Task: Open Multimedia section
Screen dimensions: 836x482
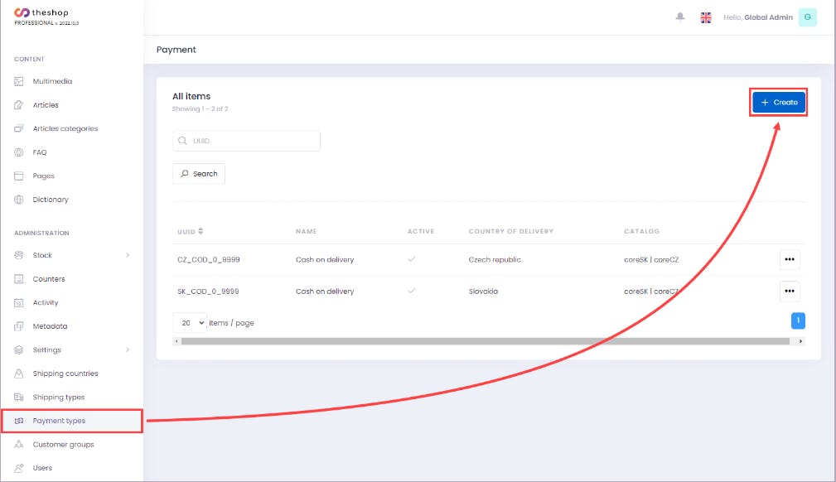Action: [x=52, y=82]
